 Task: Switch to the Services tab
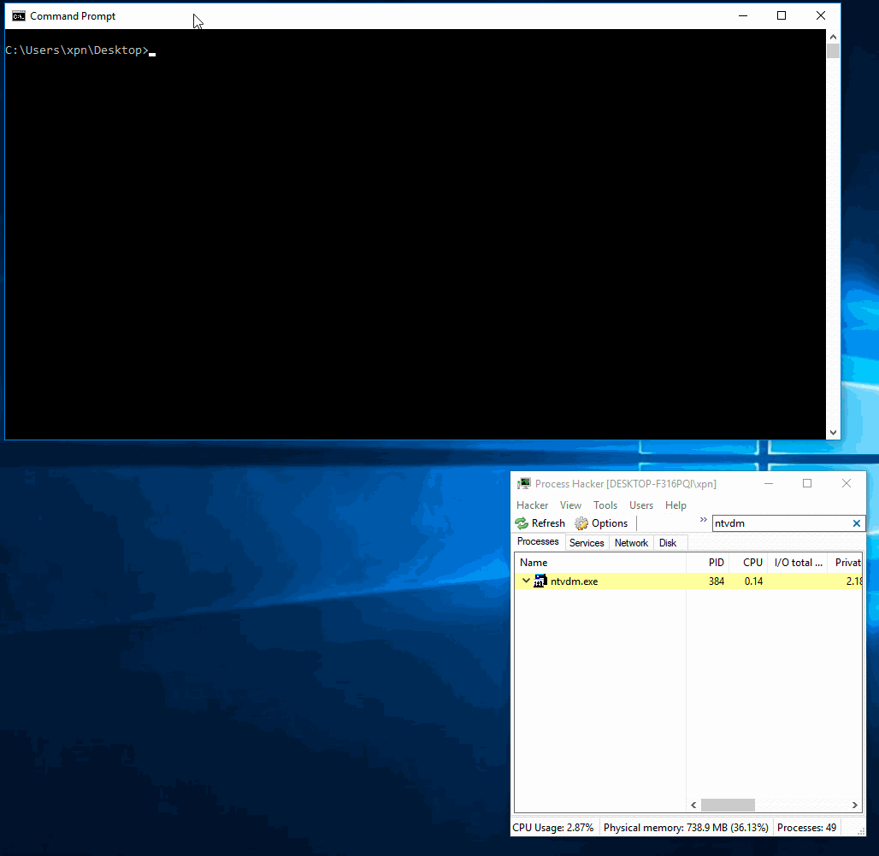pos(587,543)
